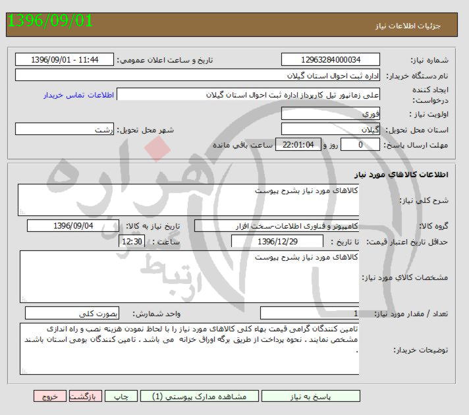Click the remaining time field 22:01:04
The width and height of the screenshot is (469, 415).
tap(298, 144)
